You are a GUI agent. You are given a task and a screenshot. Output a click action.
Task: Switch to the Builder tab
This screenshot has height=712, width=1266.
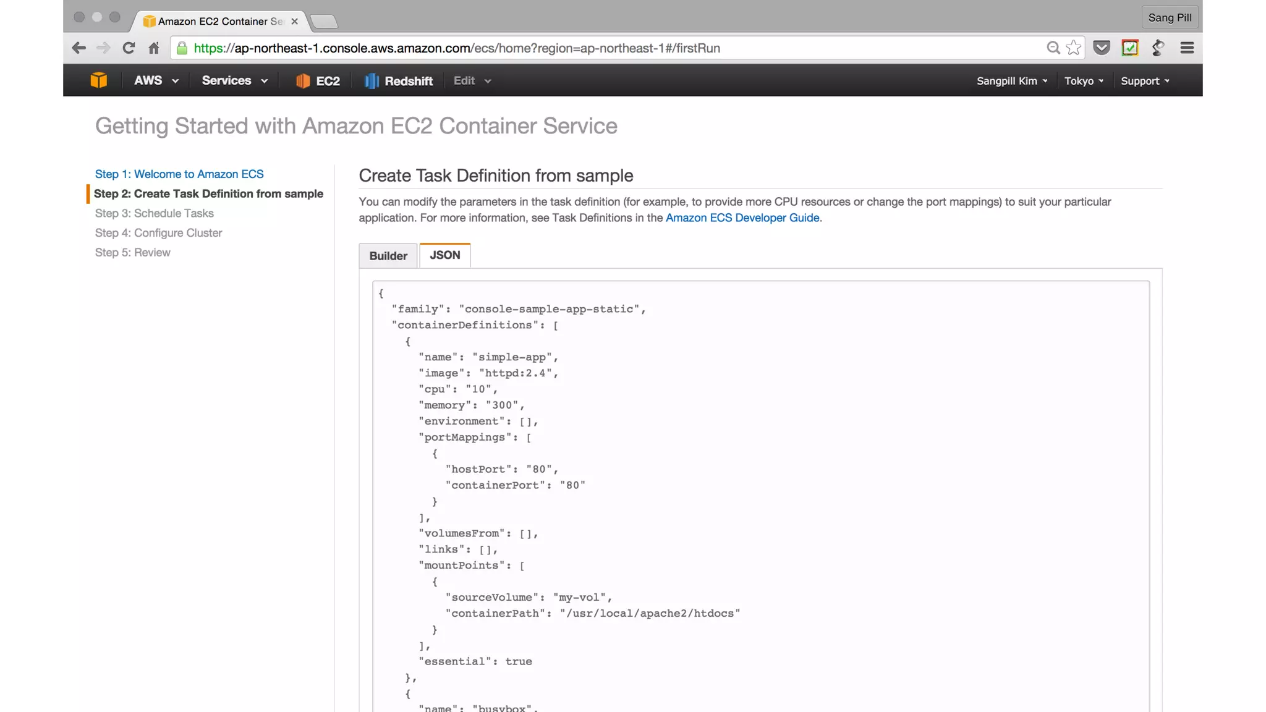coord(388,256)
